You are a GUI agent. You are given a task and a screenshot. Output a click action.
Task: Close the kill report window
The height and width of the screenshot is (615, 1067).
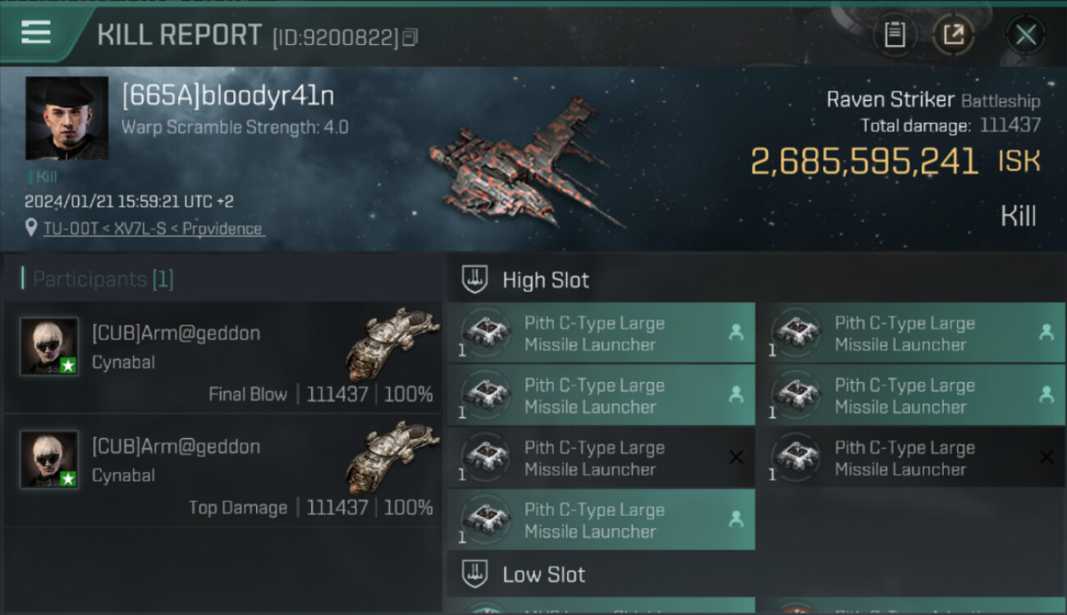click(1025, 34)
